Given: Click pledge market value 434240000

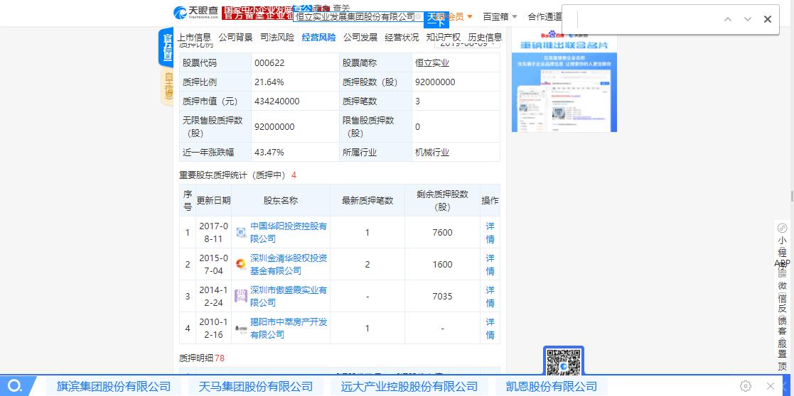Looking at the screenshot, I should [x=277, y=101].
